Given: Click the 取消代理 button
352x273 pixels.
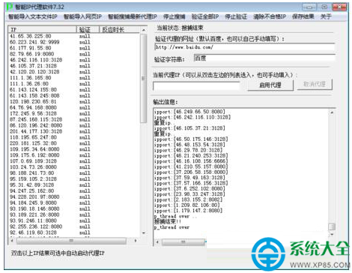Looking at the screenshot, I should coord(315,84).
